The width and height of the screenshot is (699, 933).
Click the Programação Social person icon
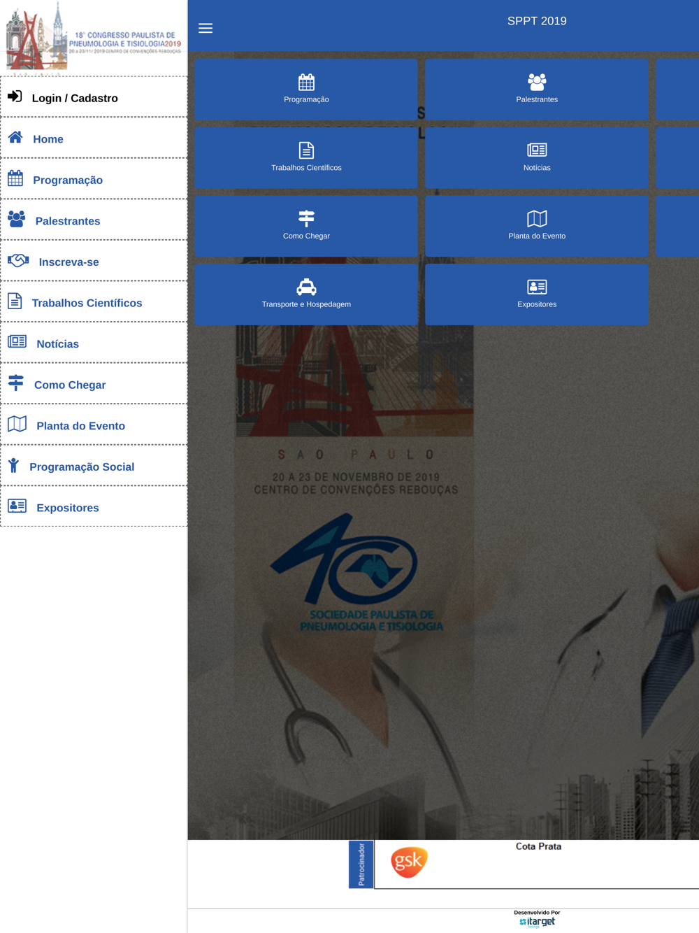tap(13, 465)
